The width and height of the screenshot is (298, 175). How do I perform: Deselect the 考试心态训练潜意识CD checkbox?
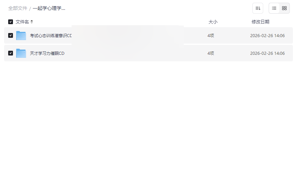11,35
